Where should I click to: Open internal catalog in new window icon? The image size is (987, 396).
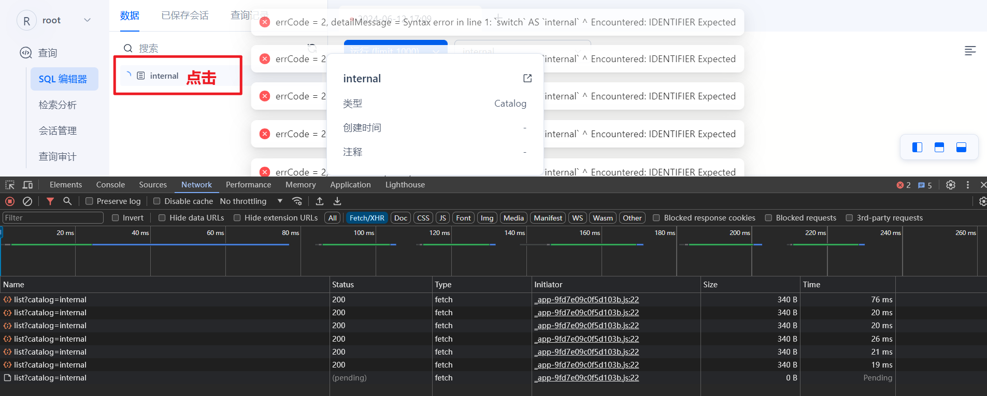[x=527, y=78]
